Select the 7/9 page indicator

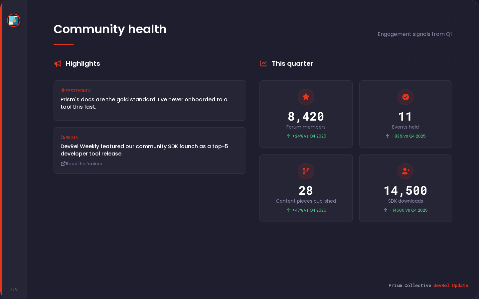[x=14, y=289]
